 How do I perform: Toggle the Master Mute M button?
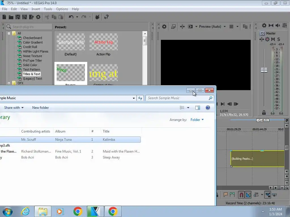pos(273,39)
